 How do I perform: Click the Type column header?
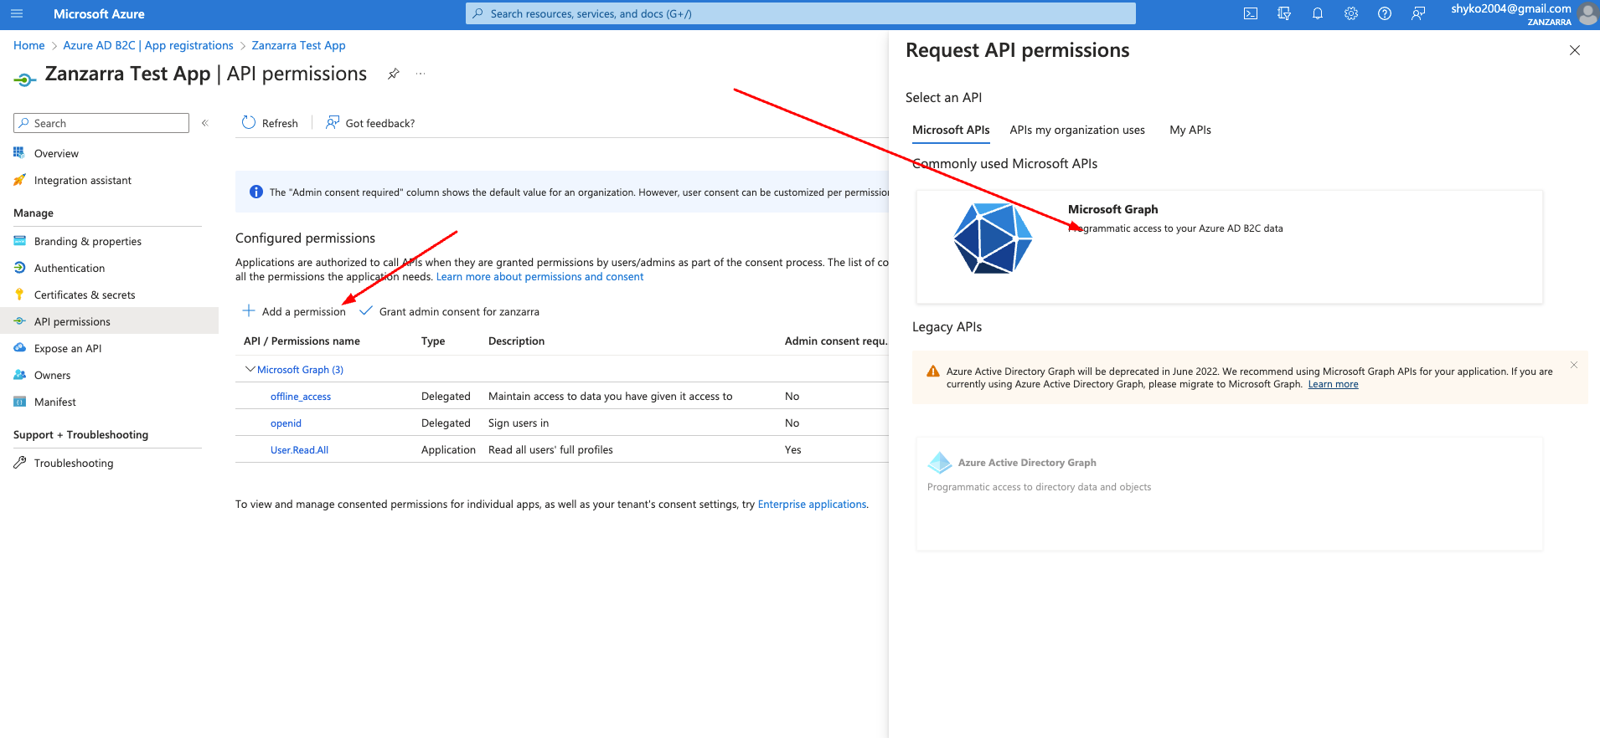[x=433, y=341]
